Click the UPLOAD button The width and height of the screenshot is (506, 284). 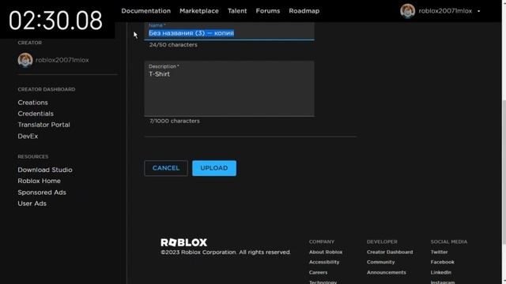coord(214,168)
